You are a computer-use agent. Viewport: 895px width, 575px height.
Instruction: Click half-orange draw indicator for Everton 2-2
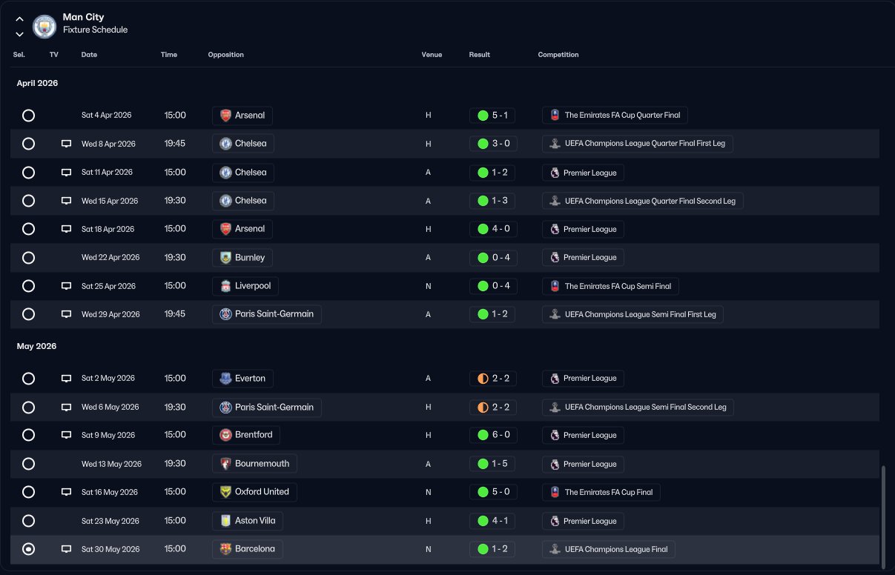[483, 378]
